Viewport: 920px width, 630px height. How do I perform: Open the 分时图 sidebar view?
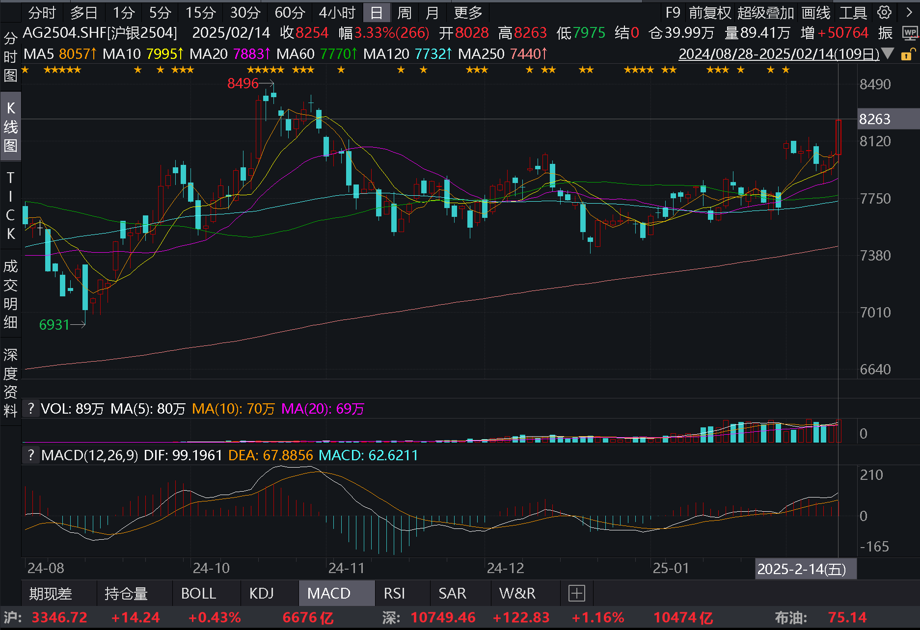pyautogui.click(x=10, y=56)
